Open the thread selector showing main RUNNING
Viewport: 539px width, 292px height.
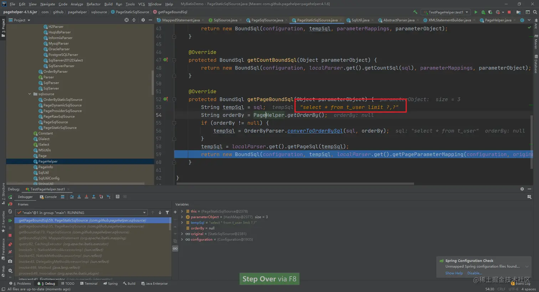(82, 212)
